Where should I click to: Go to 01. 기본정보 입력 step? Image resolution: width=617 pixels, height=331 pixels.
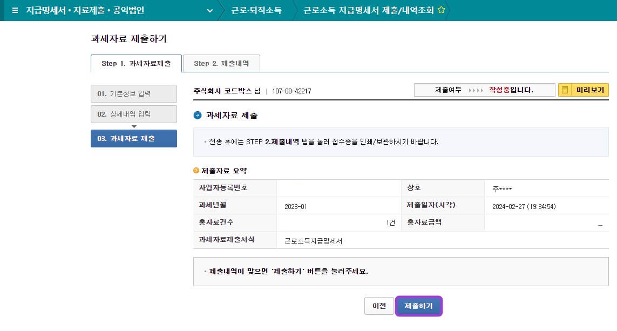tap(133, 93)
